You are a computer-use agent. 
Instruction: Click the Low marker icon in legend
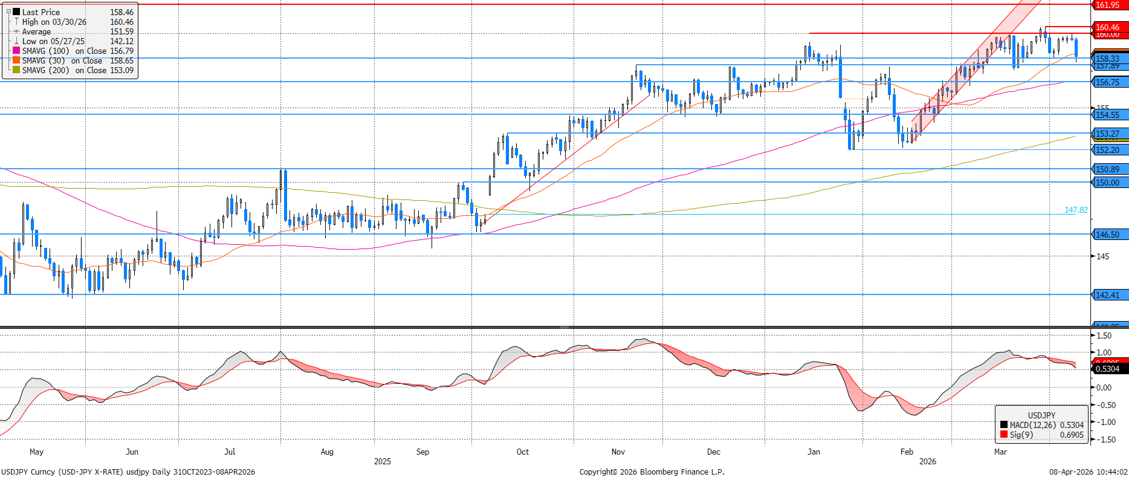[x=16, y=41]
